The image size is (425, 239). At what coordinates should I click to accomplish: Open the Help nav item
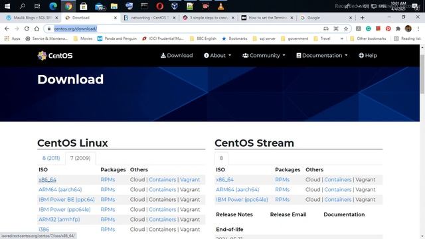[x=368, y=56]
